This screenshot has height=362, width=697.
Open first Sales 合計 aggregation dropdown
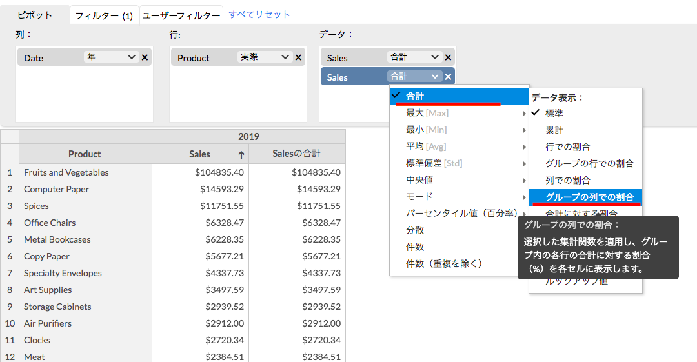click(414, 57)
